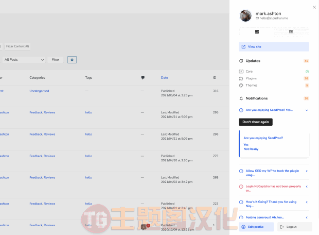Click the Core green check status
The width and height of the screenshot is (319, 235).
(307, 71)
